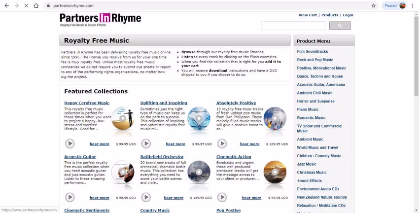Image resolution: width=419 pixels, height=213 pixels.
Task: Open Film Soundtracks in Product Menu
Action: [313, 51]
